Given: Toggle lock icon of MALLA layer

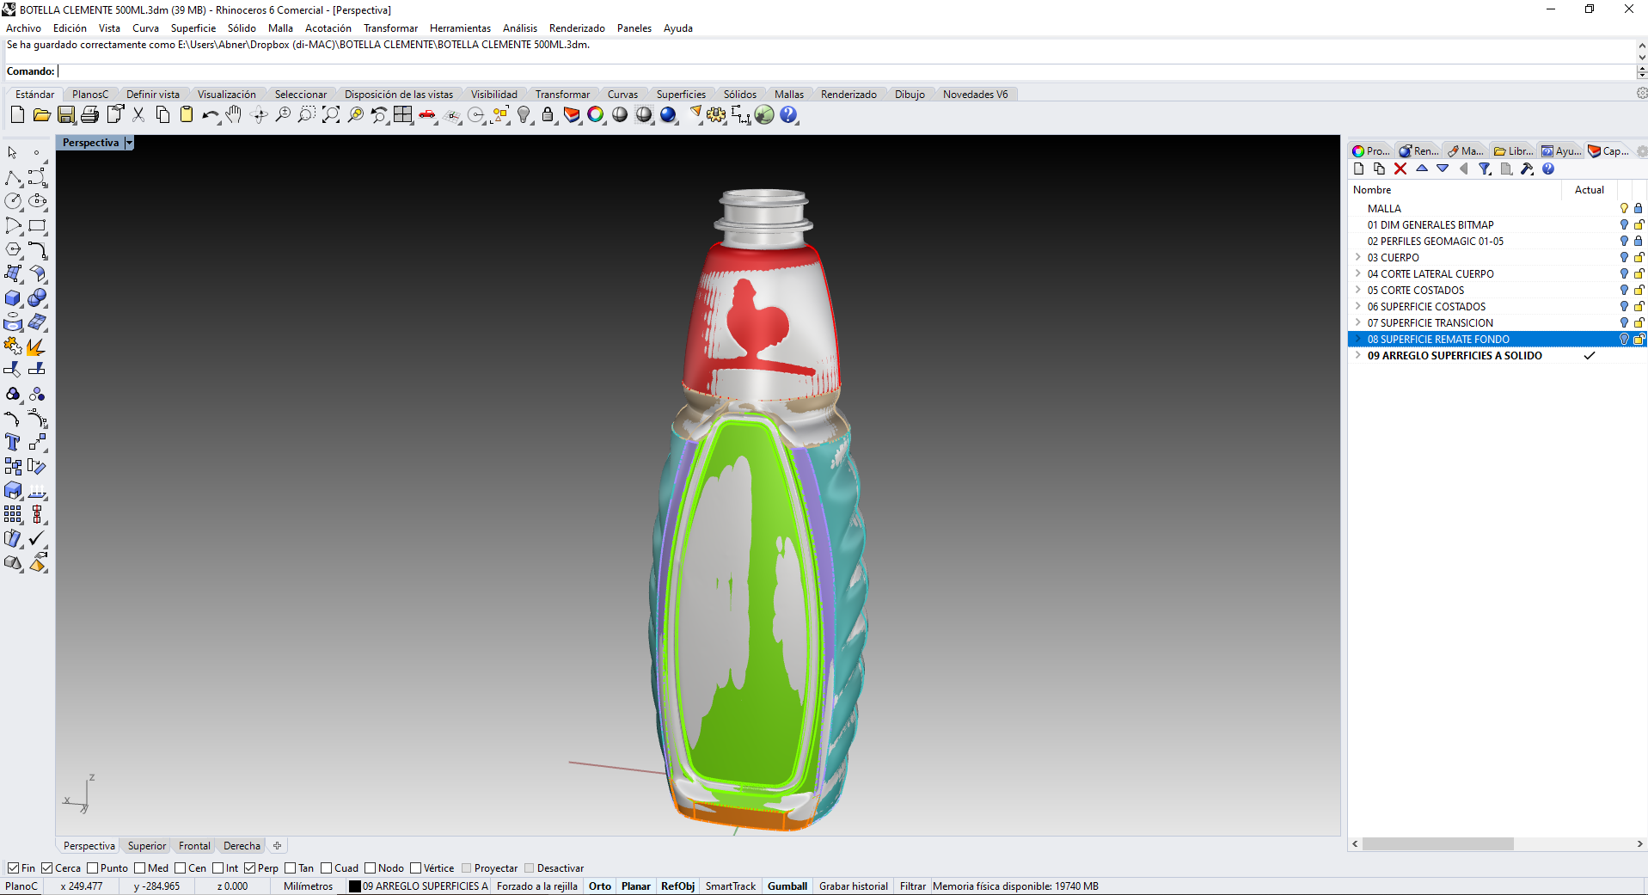Looking at the screenshot, I should [1639, 209].
